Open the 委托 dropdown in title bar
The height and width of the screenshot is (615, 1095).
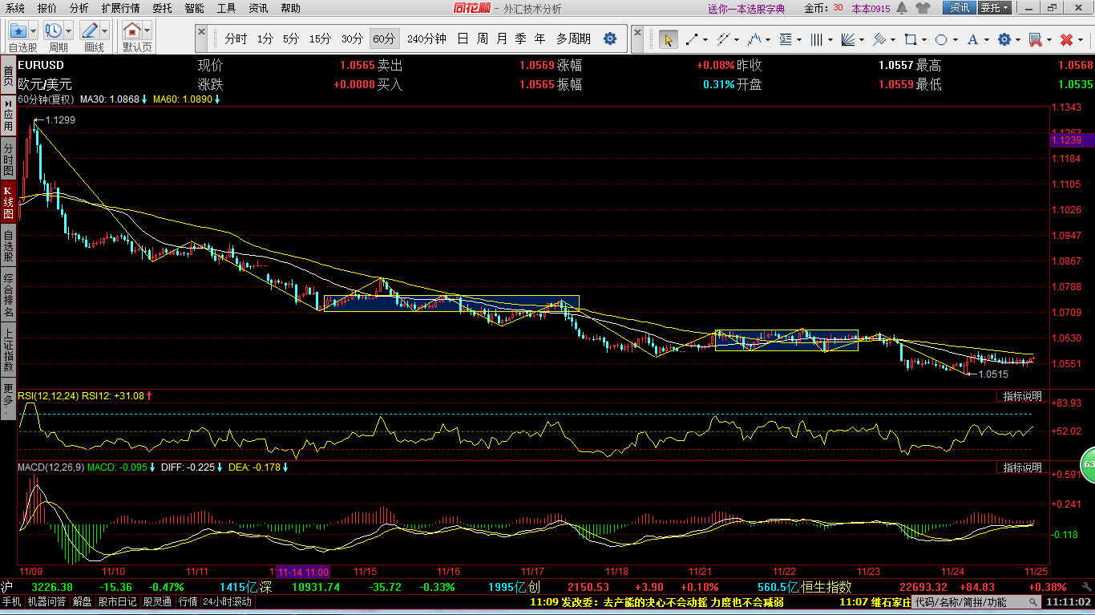pos(994,8)
